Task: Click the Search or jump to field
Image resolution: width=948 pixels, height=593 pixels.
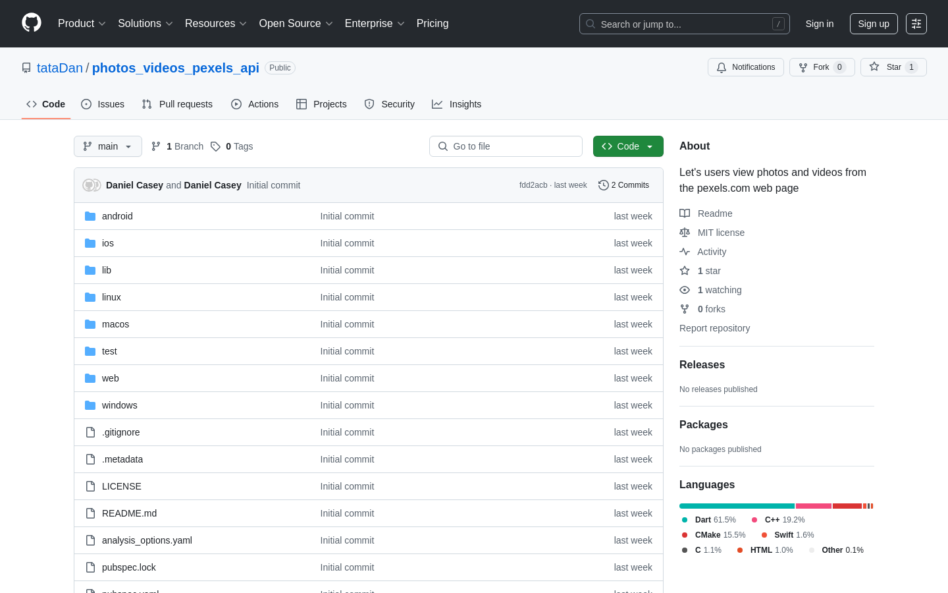Action: (685, 24)
